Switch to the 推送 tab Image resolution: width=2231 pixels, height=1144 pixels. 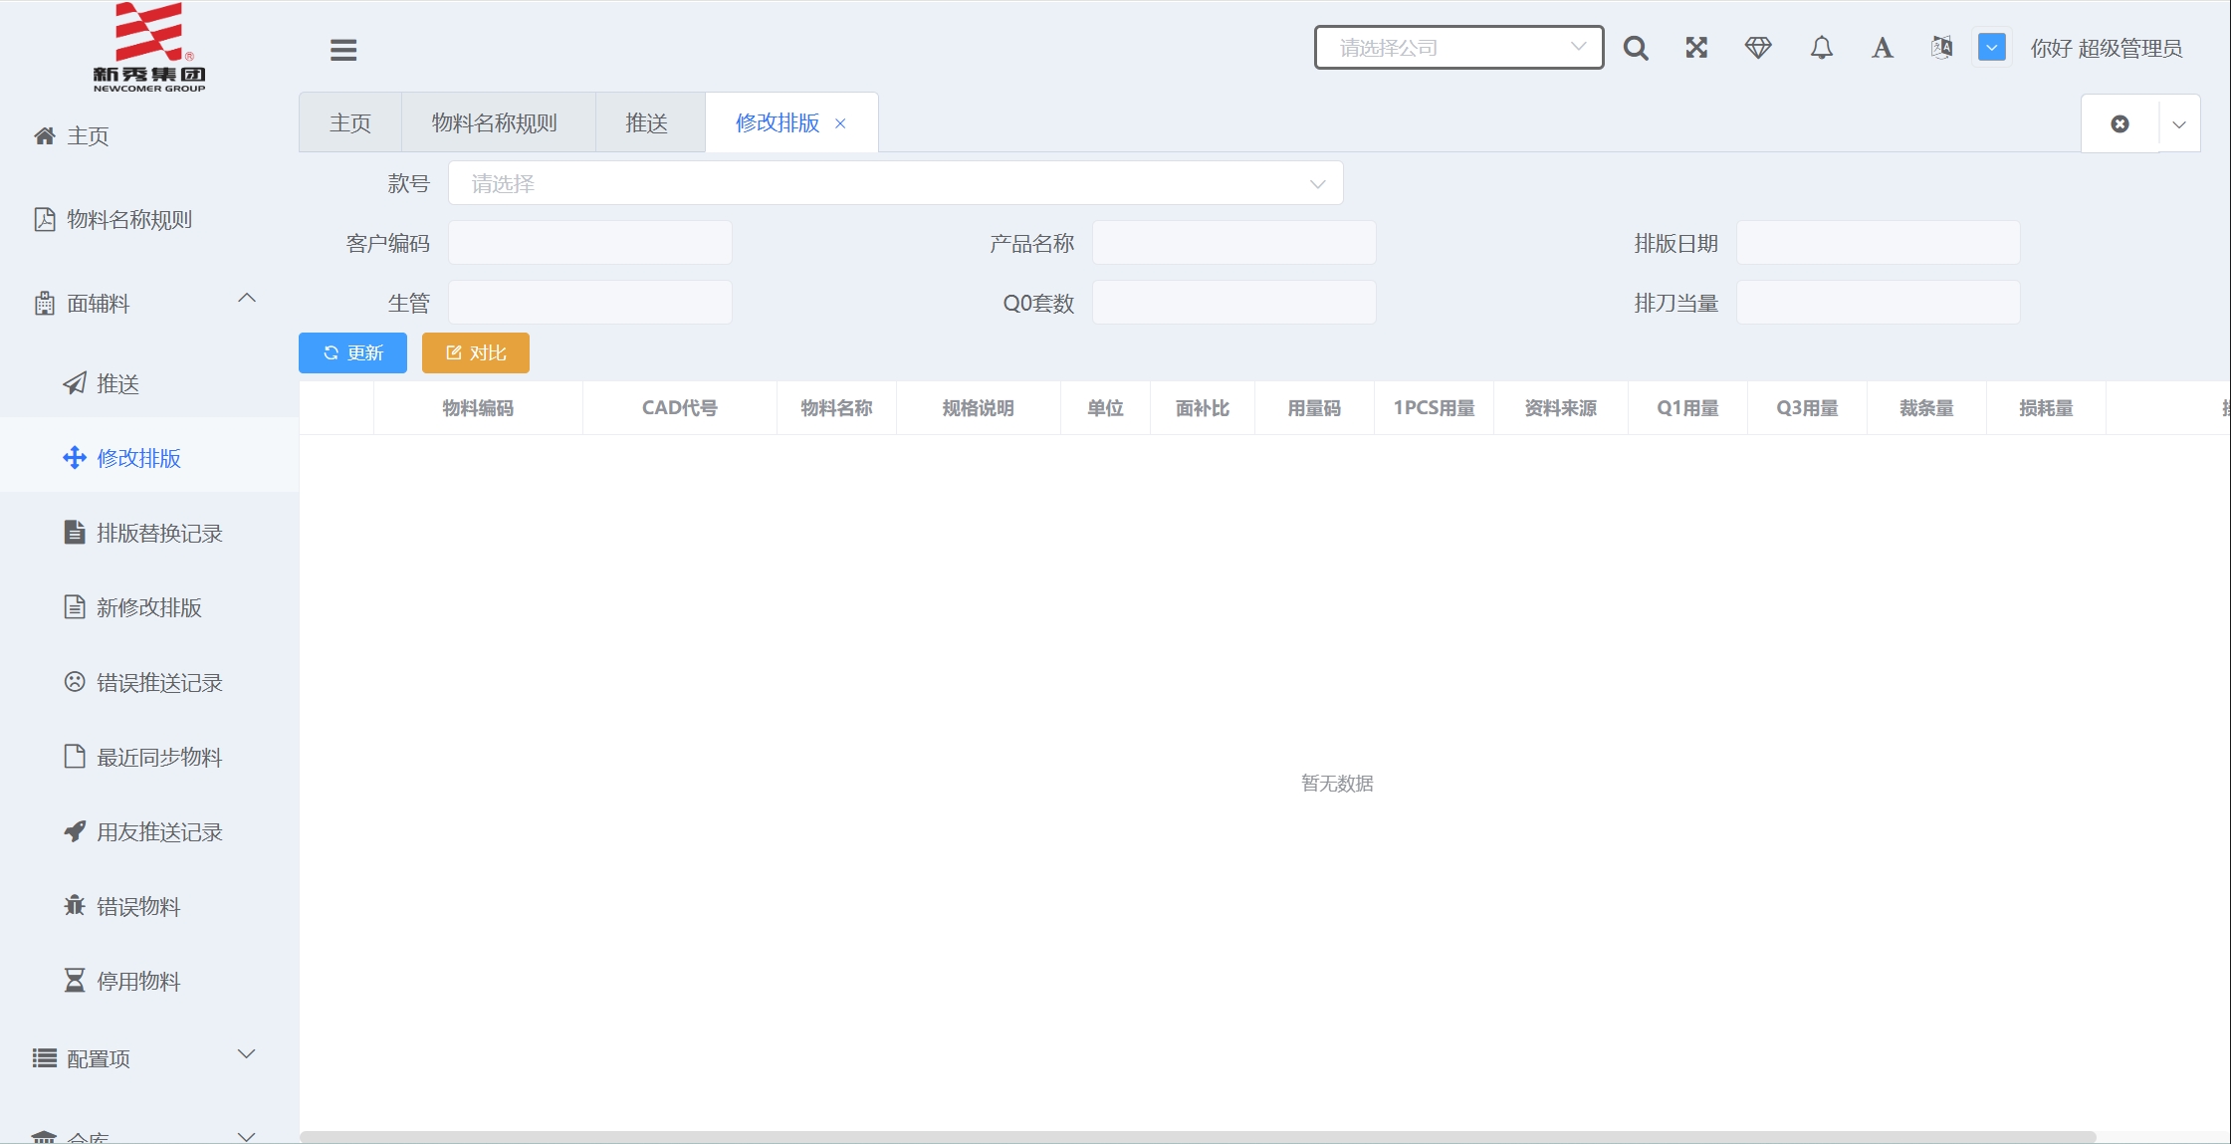647,122
